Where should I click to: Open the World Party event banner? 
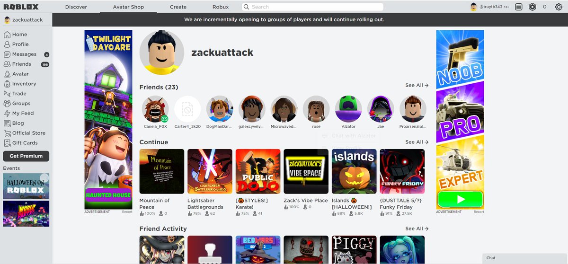click(26, 214)
